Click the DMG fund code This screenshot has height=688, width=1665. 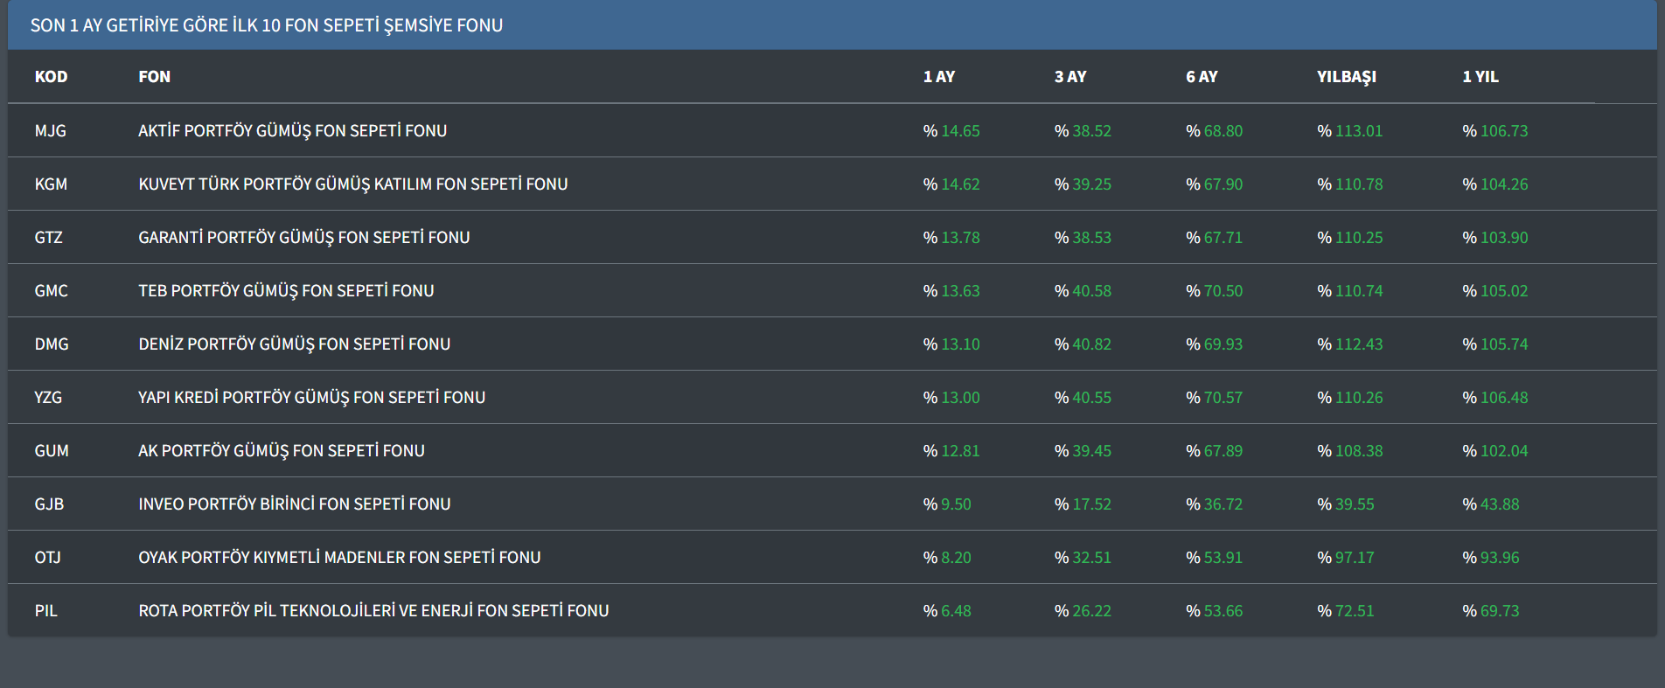tap(52, 344)
